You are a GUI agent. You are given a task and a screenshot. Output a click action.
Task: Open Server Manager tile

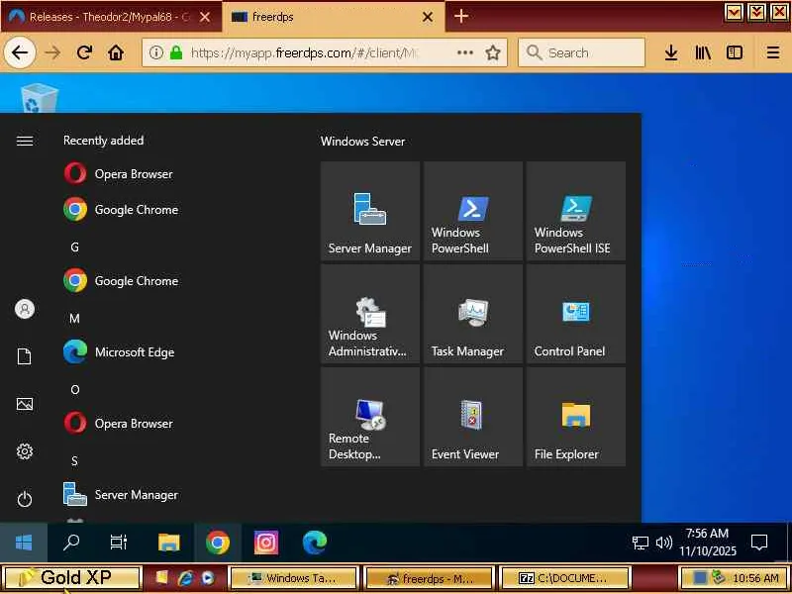(x=370, y=211)
